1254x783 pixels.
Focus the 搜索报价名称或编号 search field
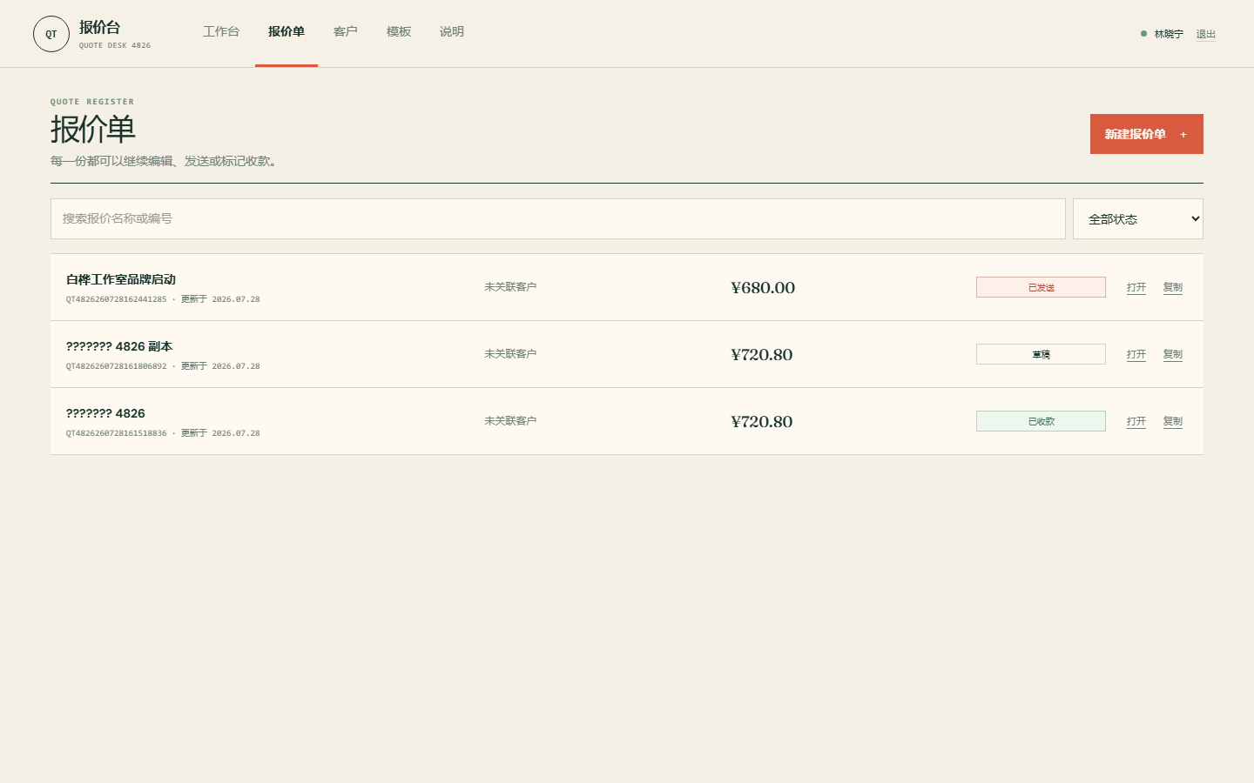pos(558,218)
